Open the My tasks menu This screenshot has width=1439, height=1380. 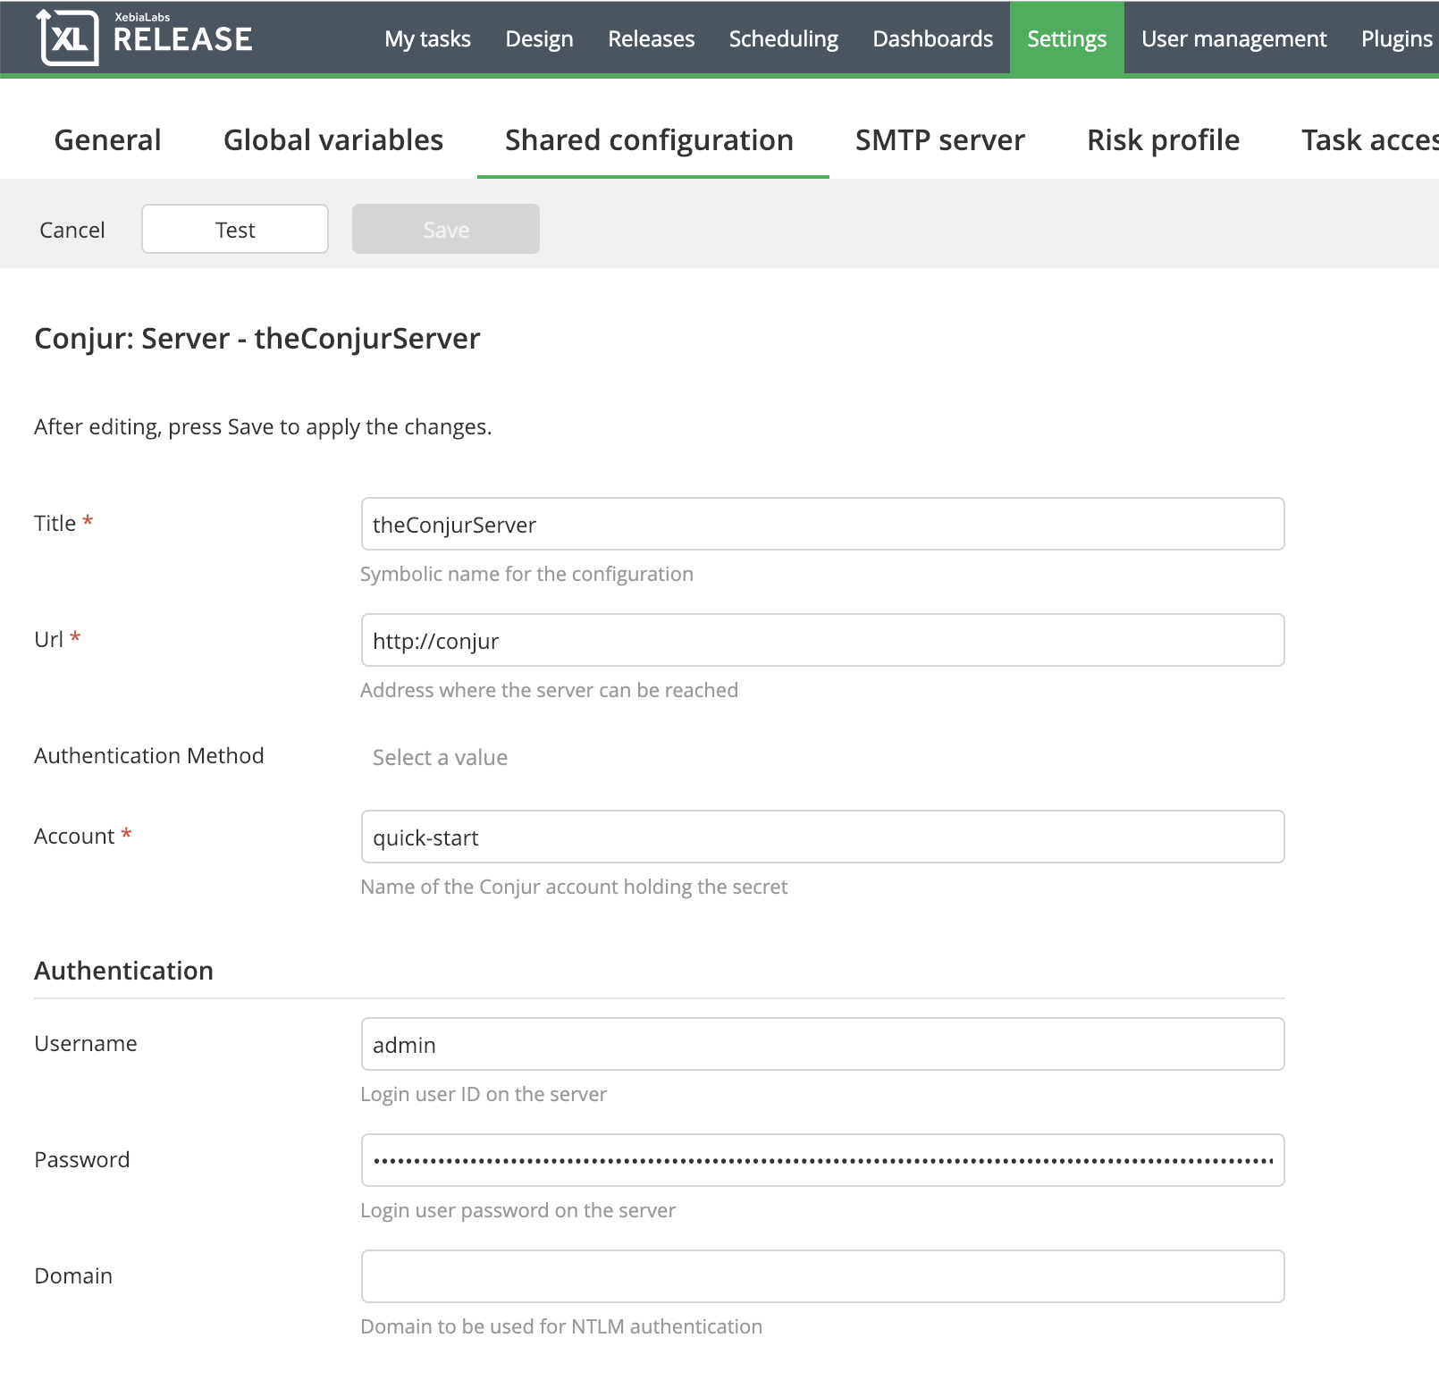427,38
